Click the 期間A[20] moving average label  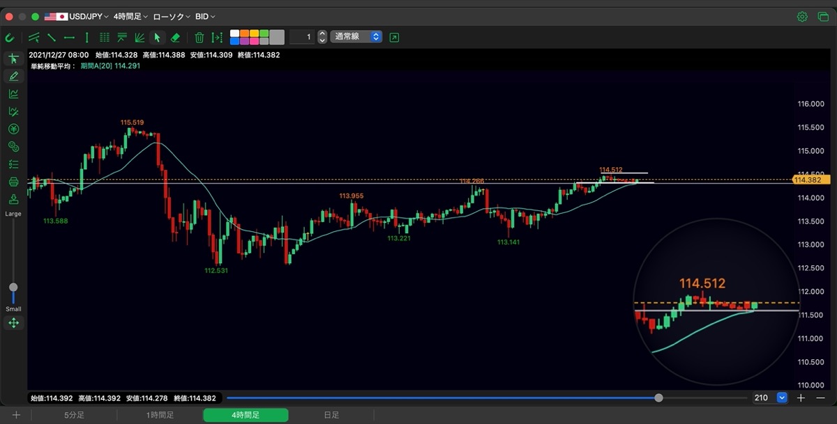[x=110, y=66]
